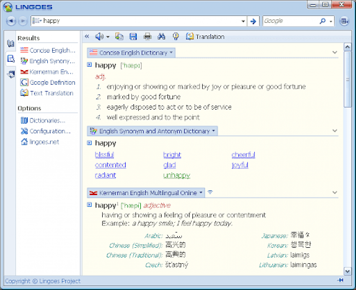Follow the glad synonym link
This screenshot has width=356, height=290.
169,165
